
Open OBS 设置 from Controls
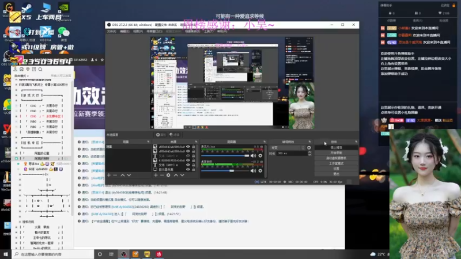coord(337,169)
